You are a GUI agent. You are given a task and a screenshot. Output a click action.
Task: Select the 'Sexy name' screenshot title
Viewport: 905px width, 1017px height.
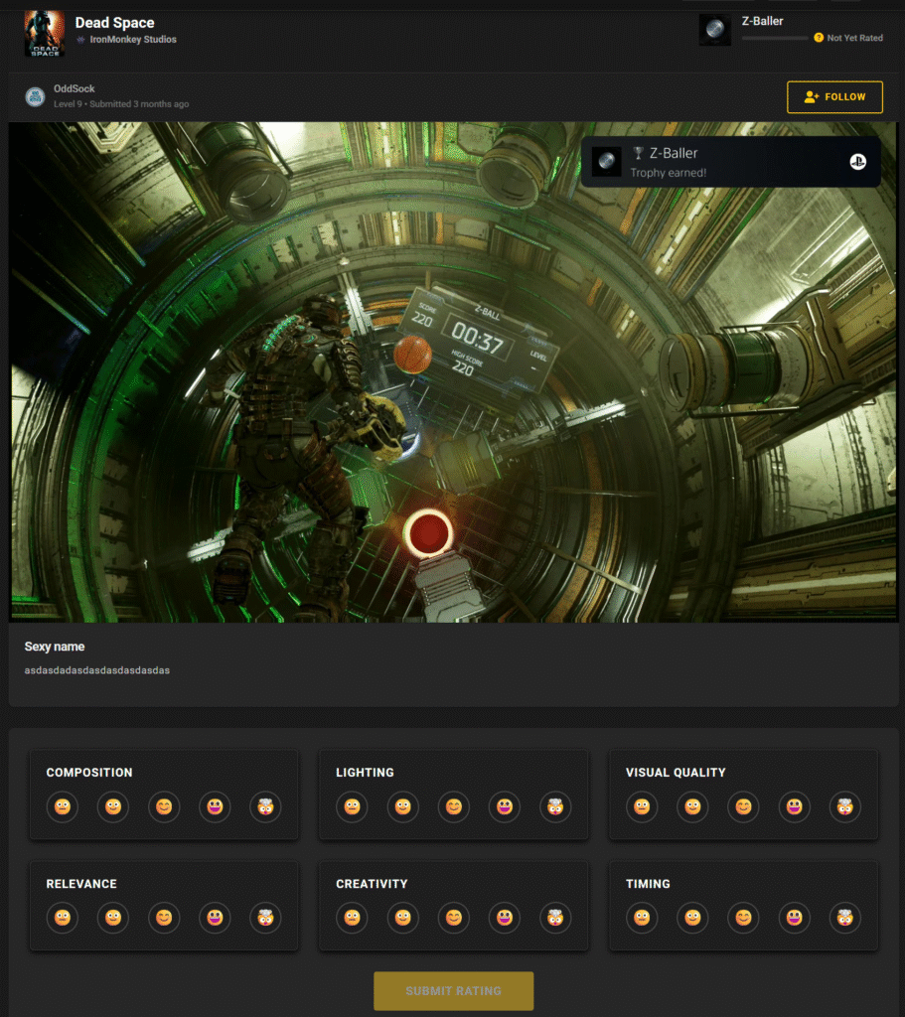[x=55, y=647]
